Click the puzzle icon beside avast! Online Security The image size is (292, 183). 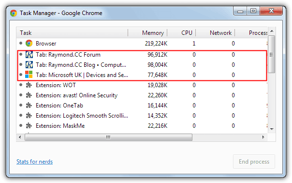(29, 95)
